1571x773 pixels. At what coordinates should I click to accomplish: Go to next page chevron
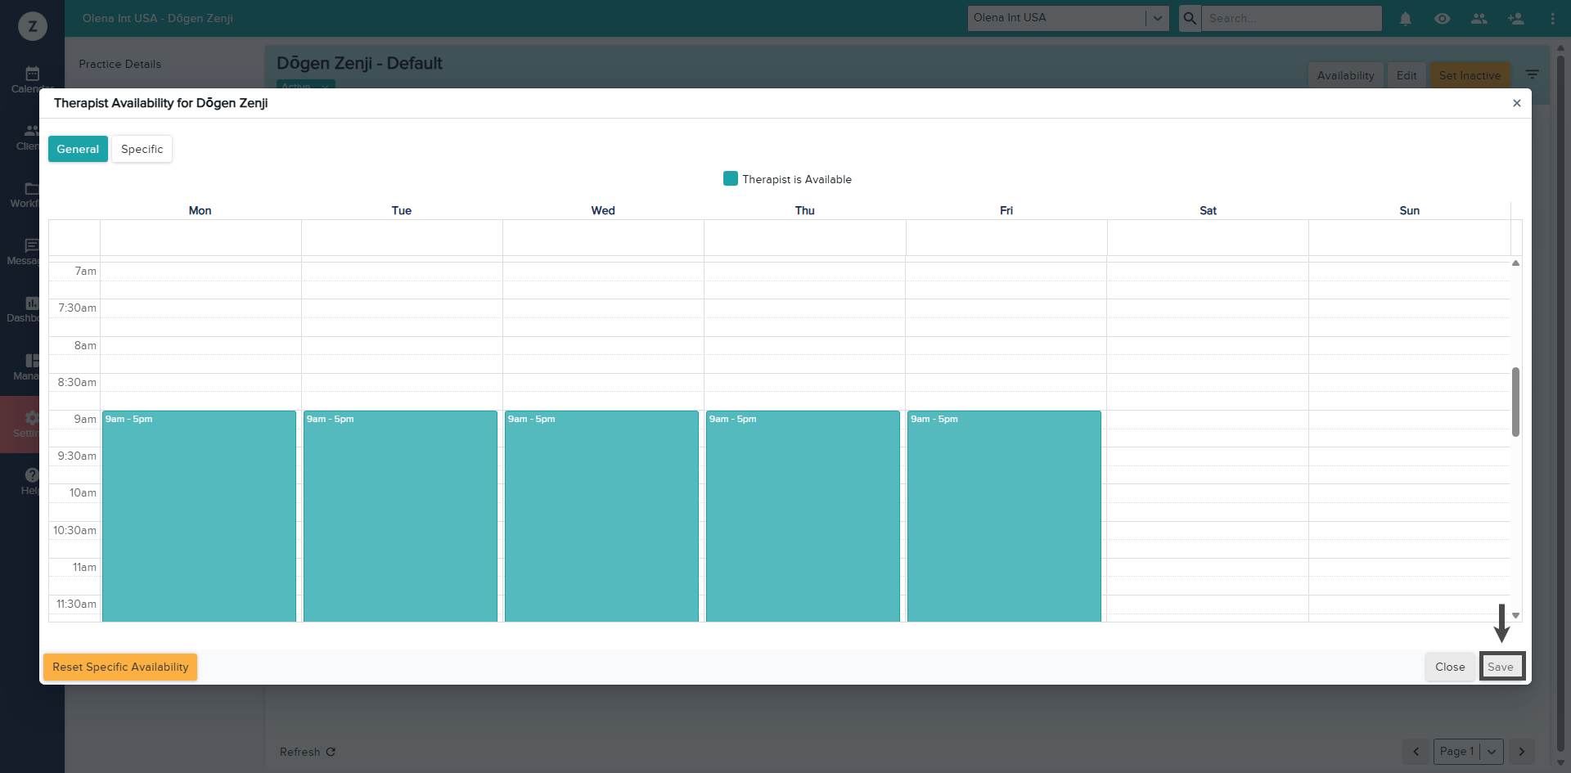tap(1521, 751)
